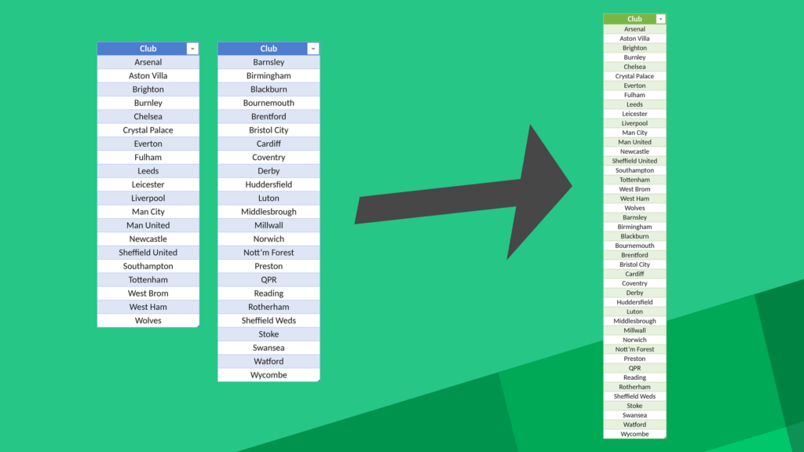Select Coventry in the blue table
The width and height of the screenshot is (804, 452).
coord(269,157)
